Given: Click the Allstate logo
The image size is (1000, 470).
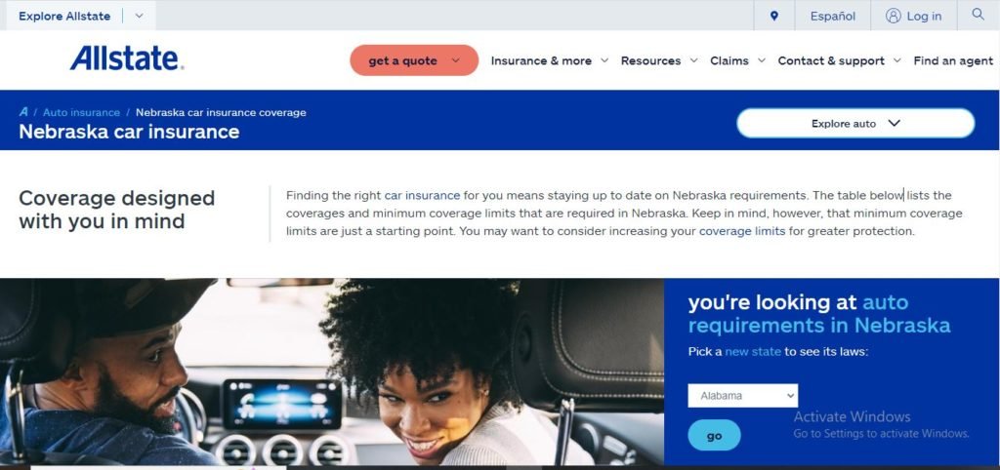Looking at the screenshot, I should (127, 59).
